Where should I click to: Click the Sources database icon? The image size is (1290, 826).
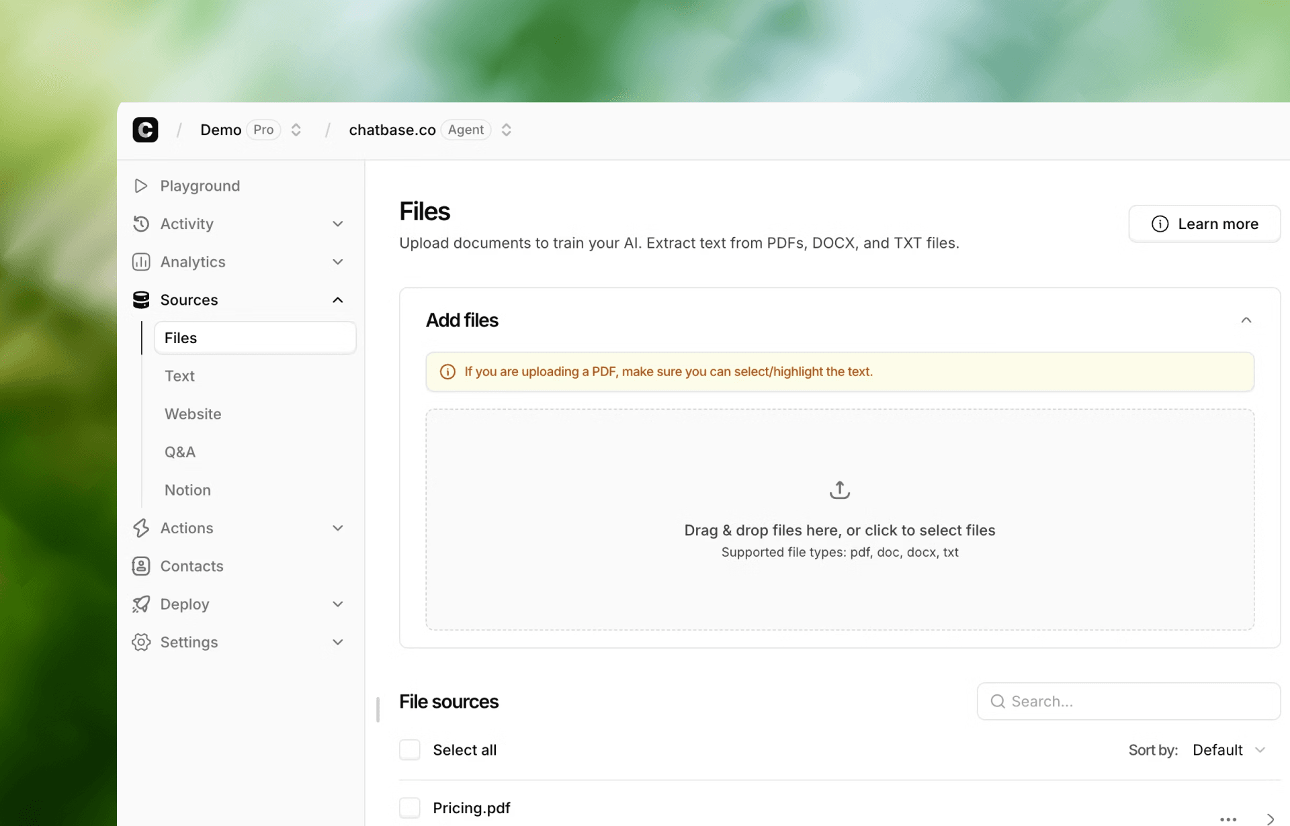[141, 300]
